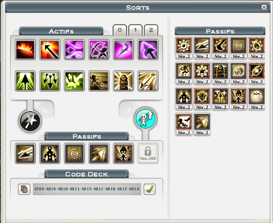
Task: Click the magic wand star round button
Action: click(30, 121)
